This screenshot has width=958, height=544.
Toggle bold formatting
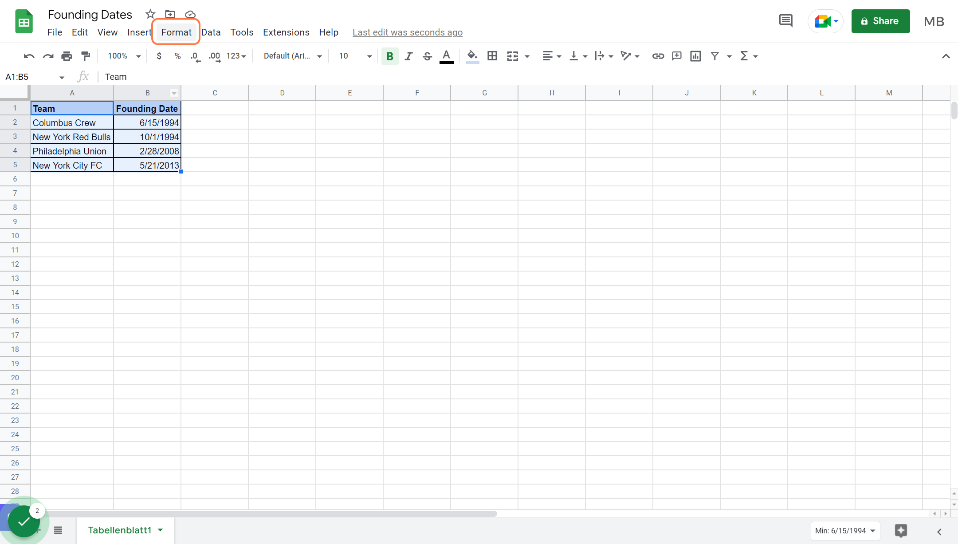(390, 56)
